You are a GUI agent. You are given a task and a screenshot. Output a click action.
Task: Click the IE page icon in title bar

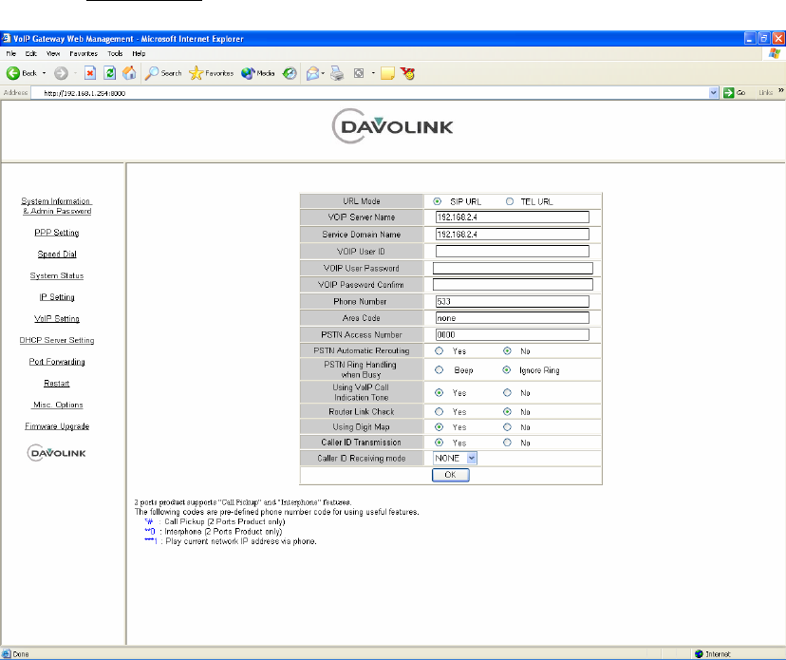pyautogui.click(x=6, y=38)
